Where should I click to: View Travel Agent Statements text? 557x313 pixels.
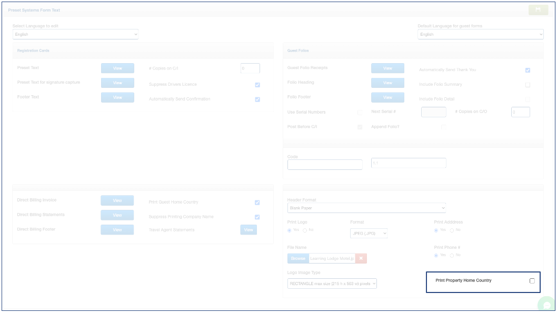(248, 230)
